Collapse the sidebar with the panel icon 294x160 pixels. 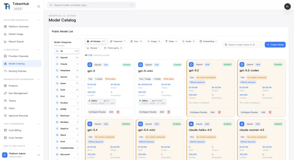coord(39,6)
